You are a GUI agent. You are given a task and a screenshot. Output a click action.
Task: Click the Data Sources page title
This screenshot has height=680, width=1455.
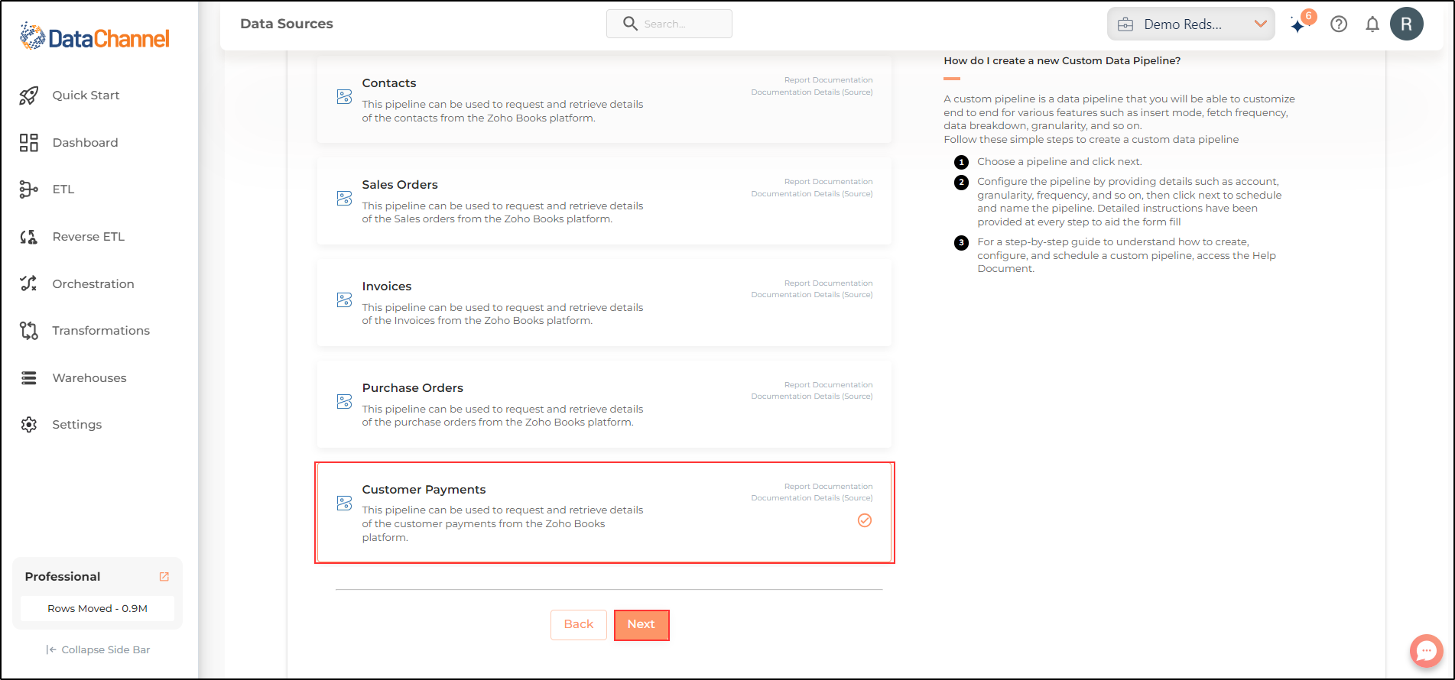pos(287,24)
